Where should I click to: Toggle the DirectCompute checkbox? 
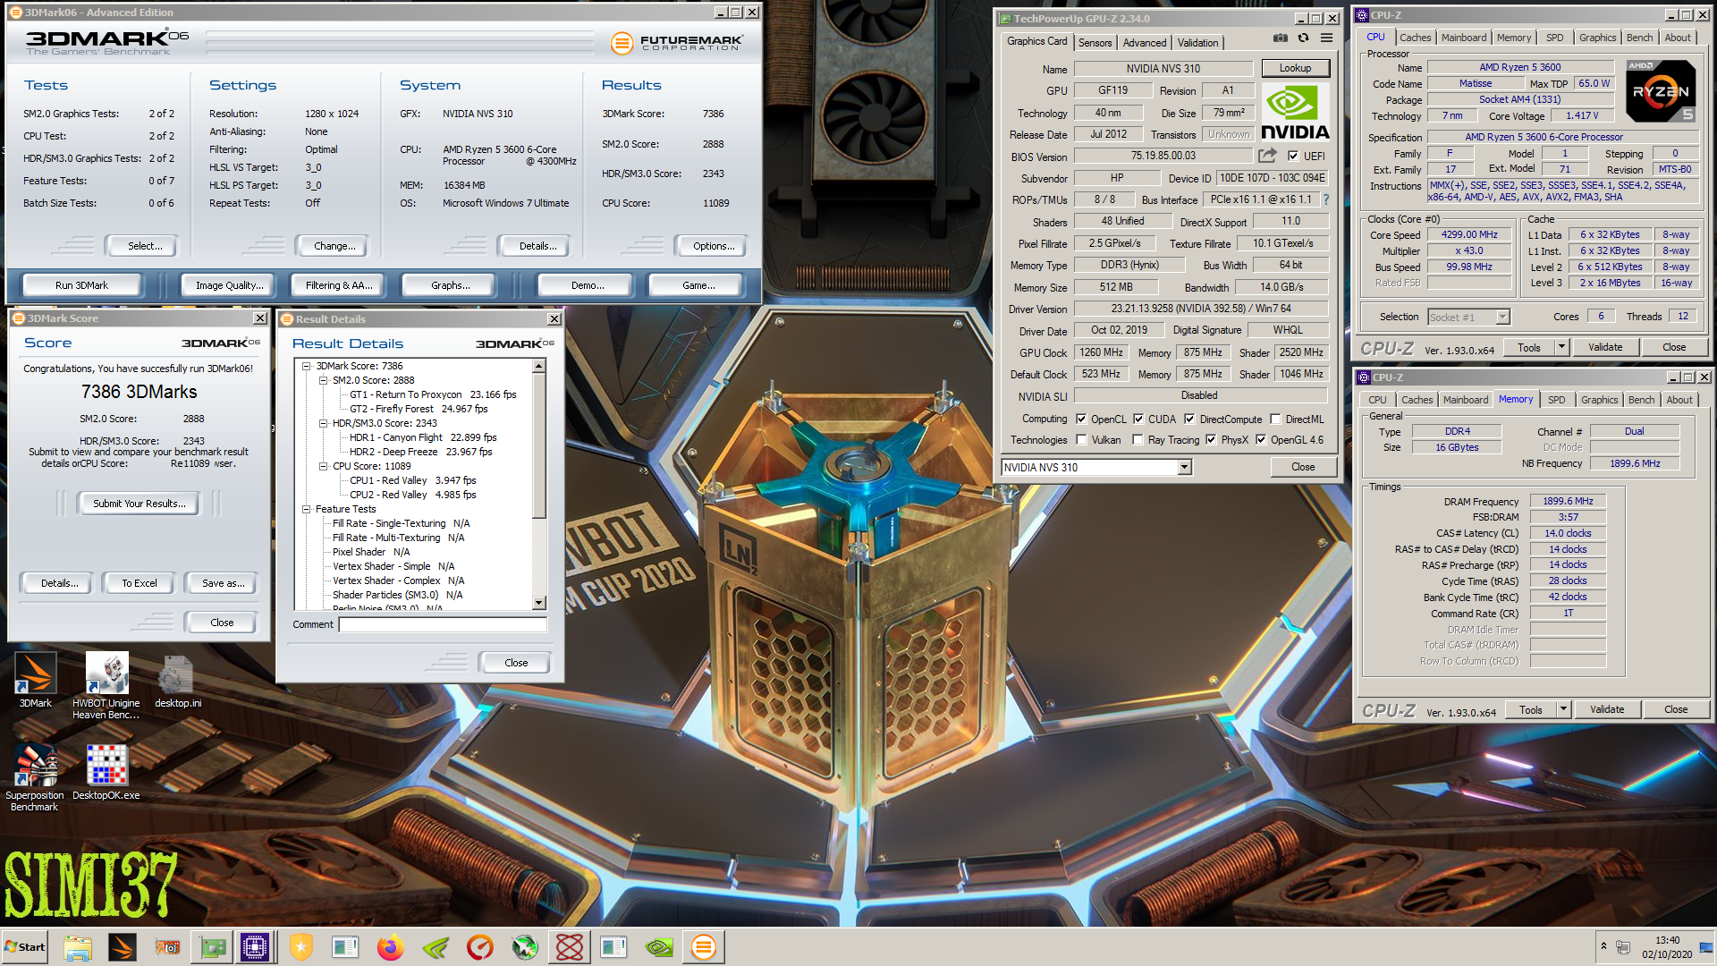pyautogui.click(x=1189, y=419)
